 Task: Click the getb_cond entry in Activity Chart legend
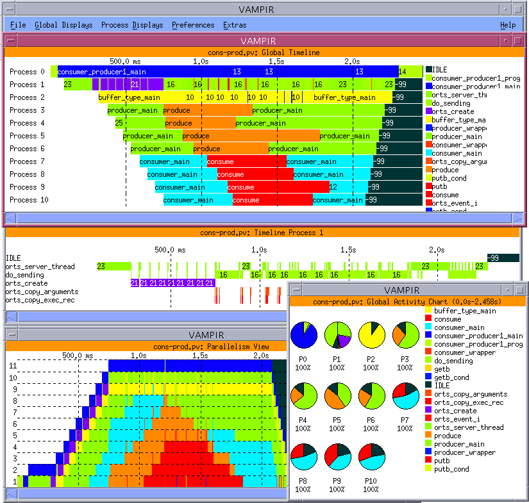[x=451, y=377]
